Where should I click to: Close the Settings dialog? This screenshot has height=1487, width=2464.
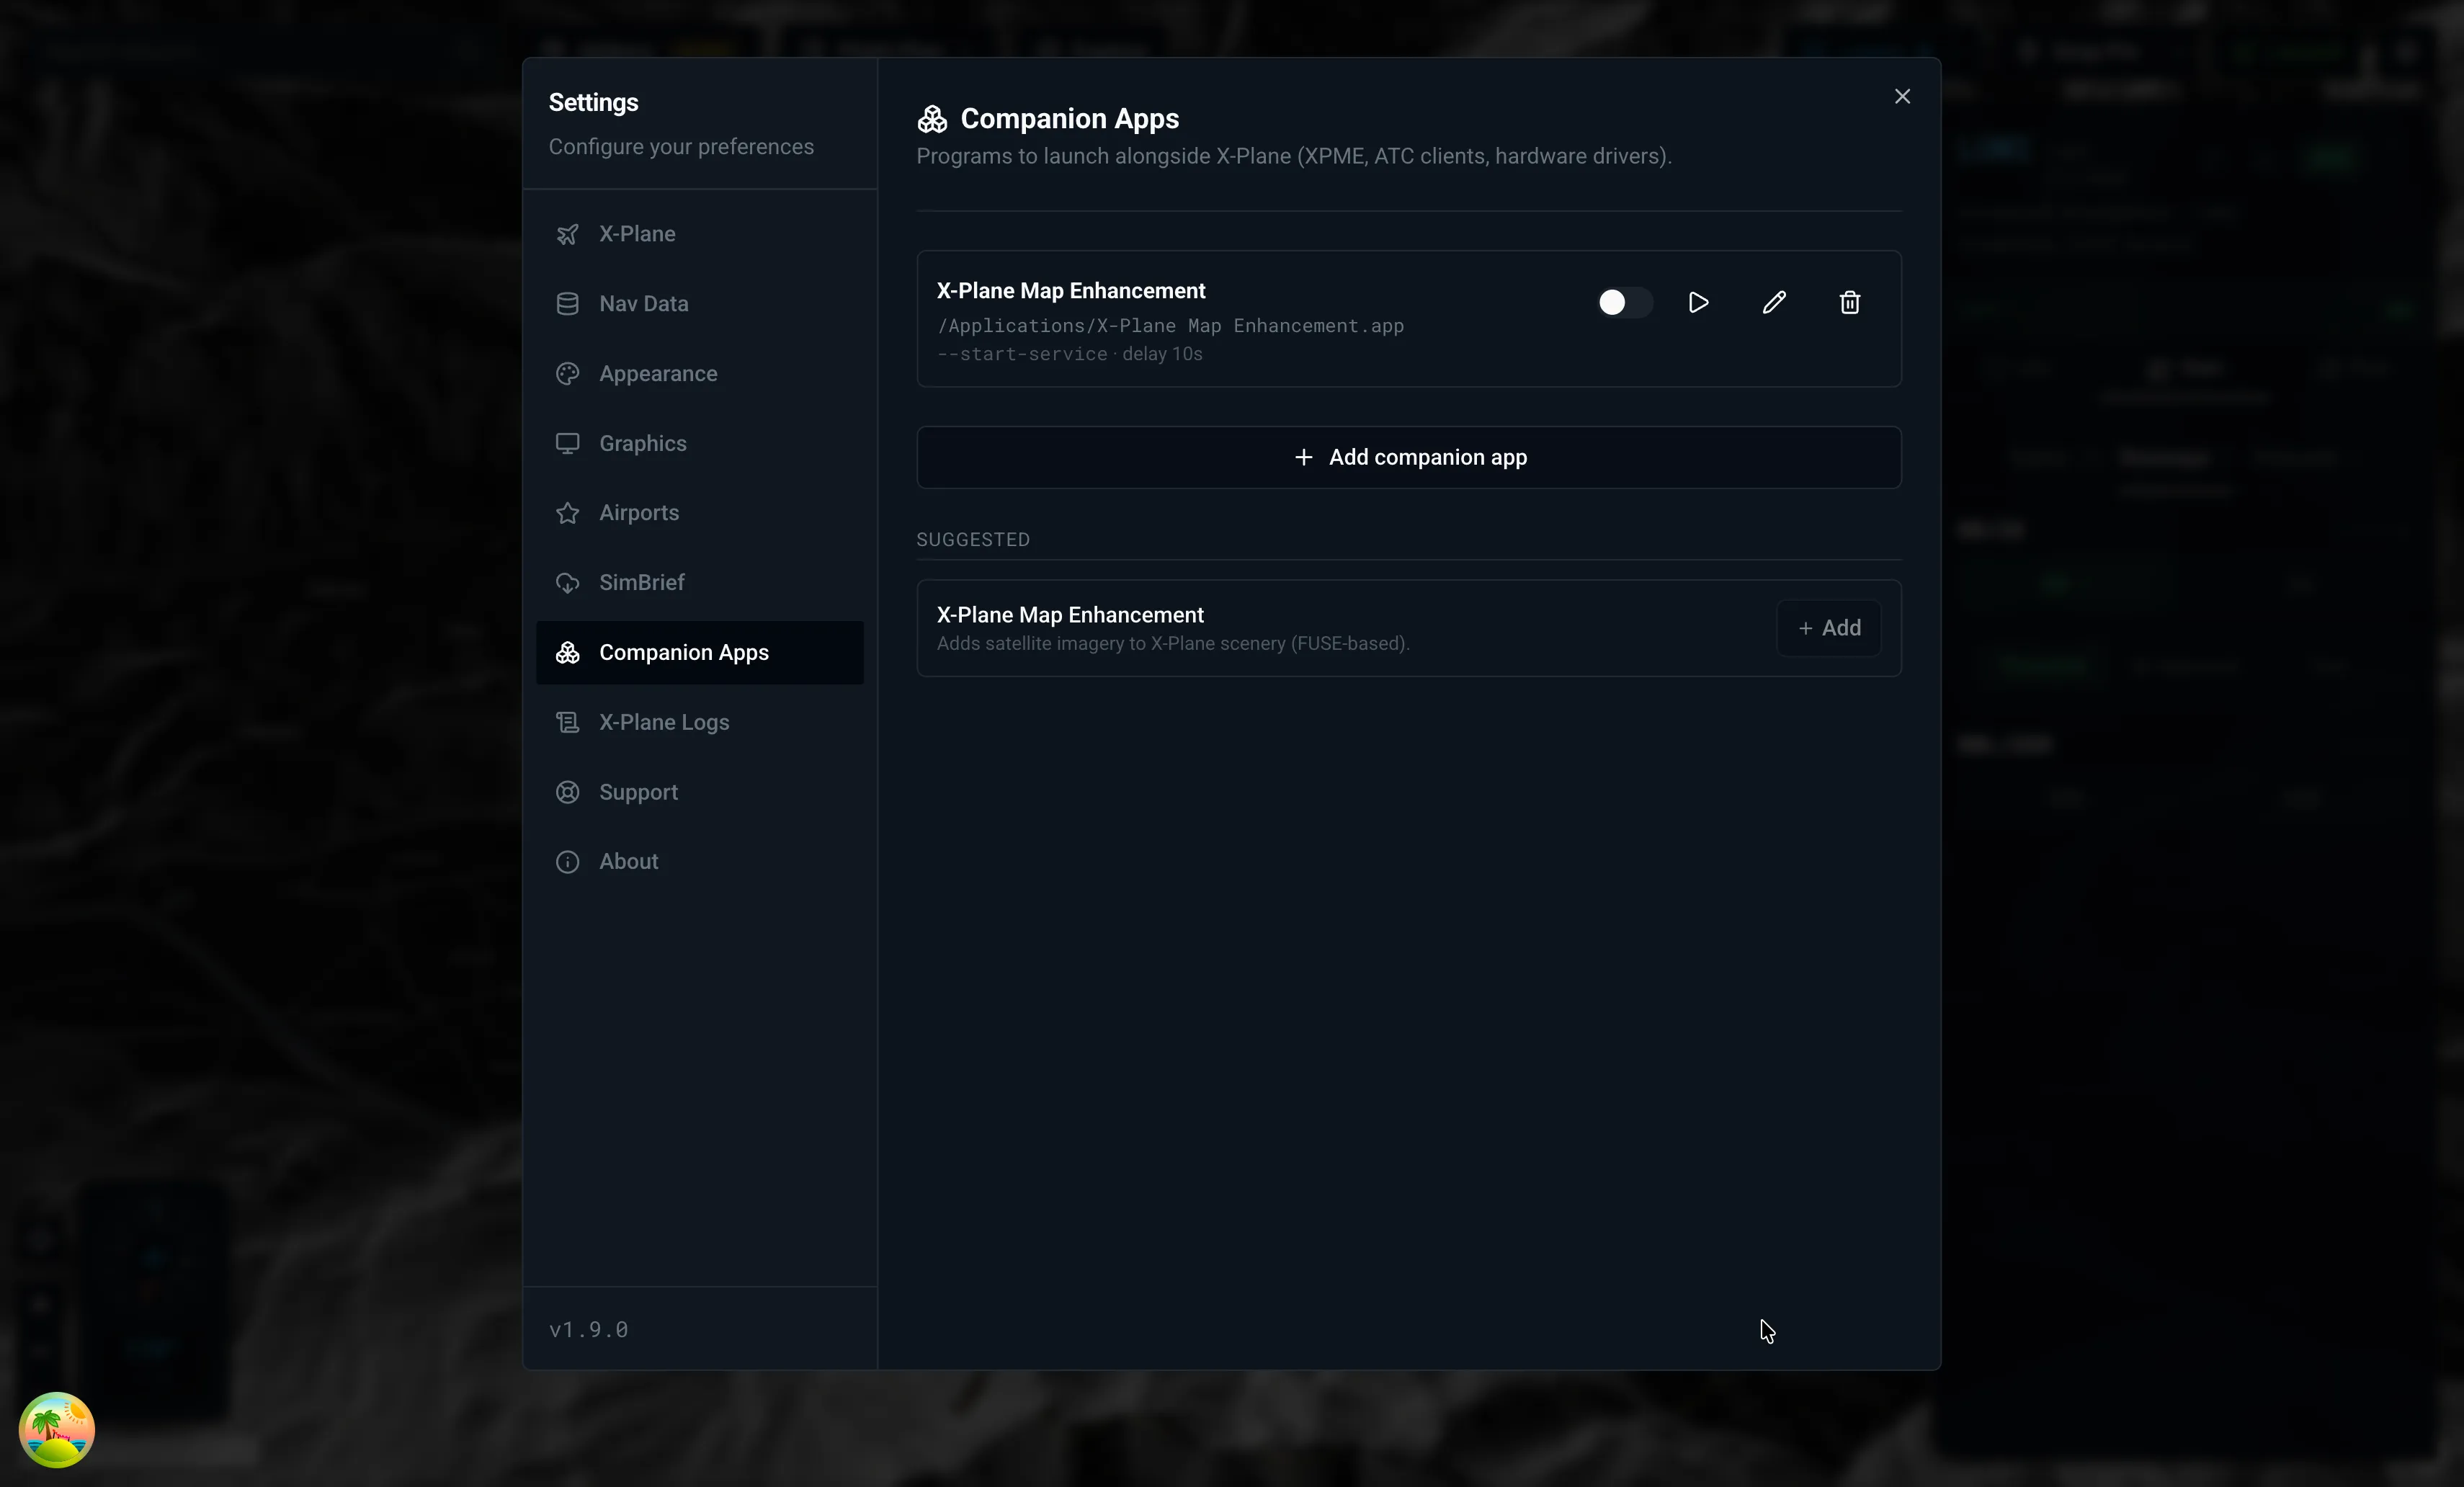pos(1902,96)
